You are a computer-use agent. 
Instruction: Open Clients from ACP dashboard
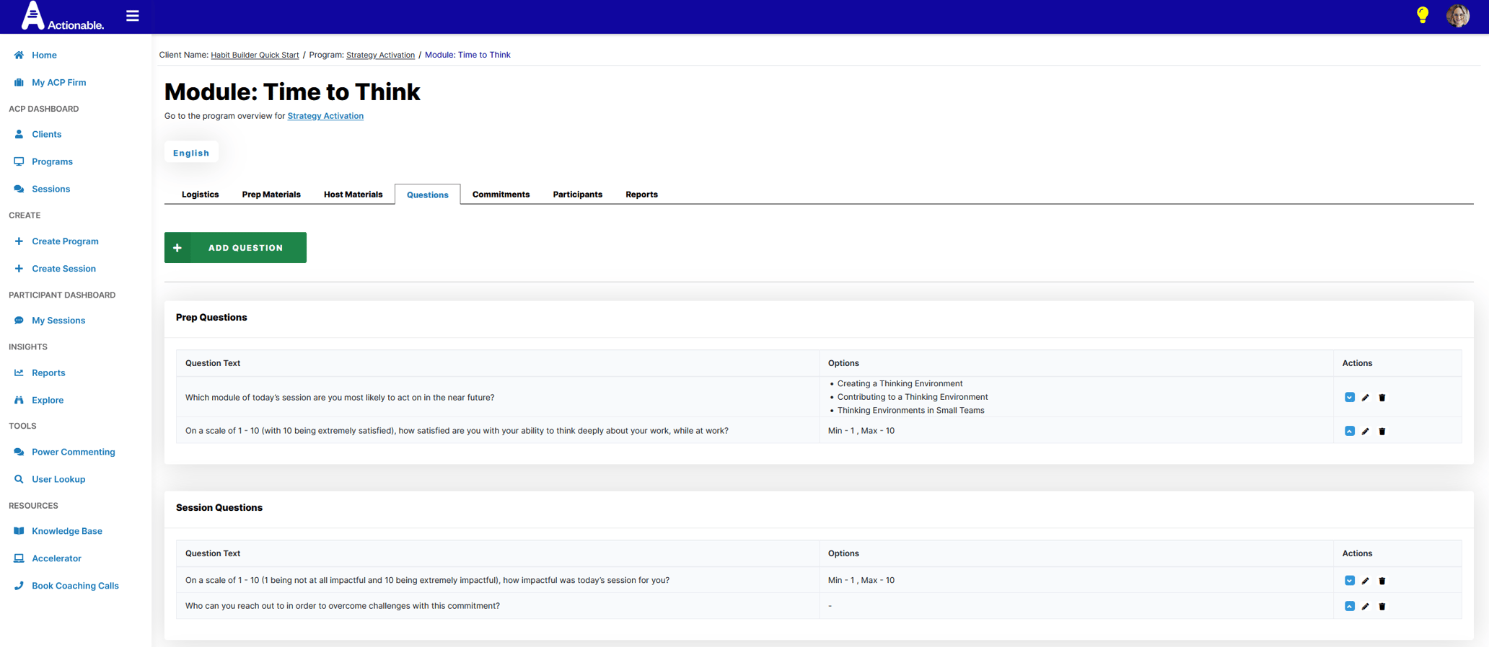46,134
